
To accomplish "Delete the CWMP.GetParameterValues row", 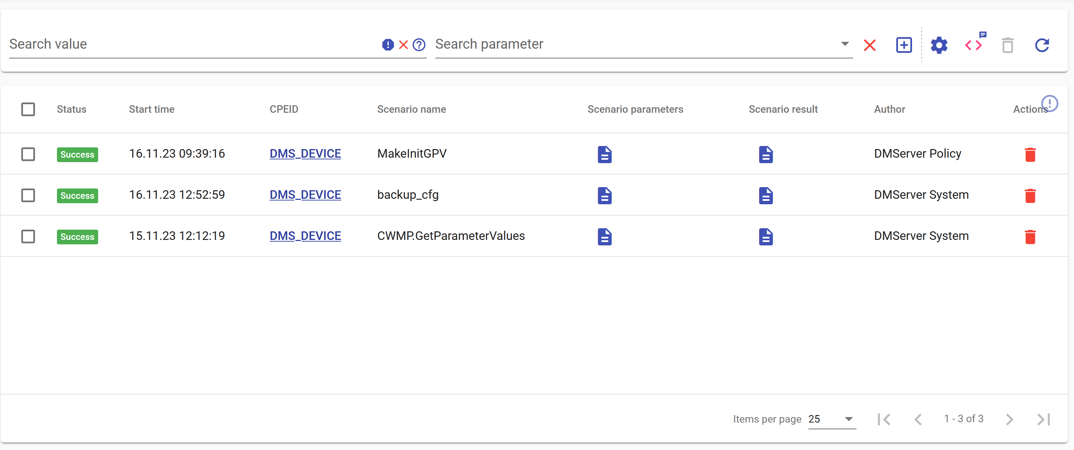I will pos(1030,237).
